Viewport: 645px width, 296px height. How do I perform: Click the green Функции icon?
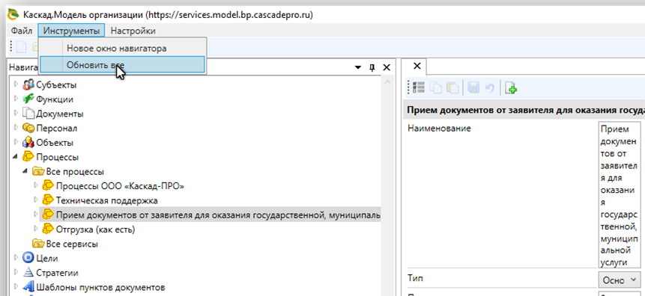click(28, 99)
